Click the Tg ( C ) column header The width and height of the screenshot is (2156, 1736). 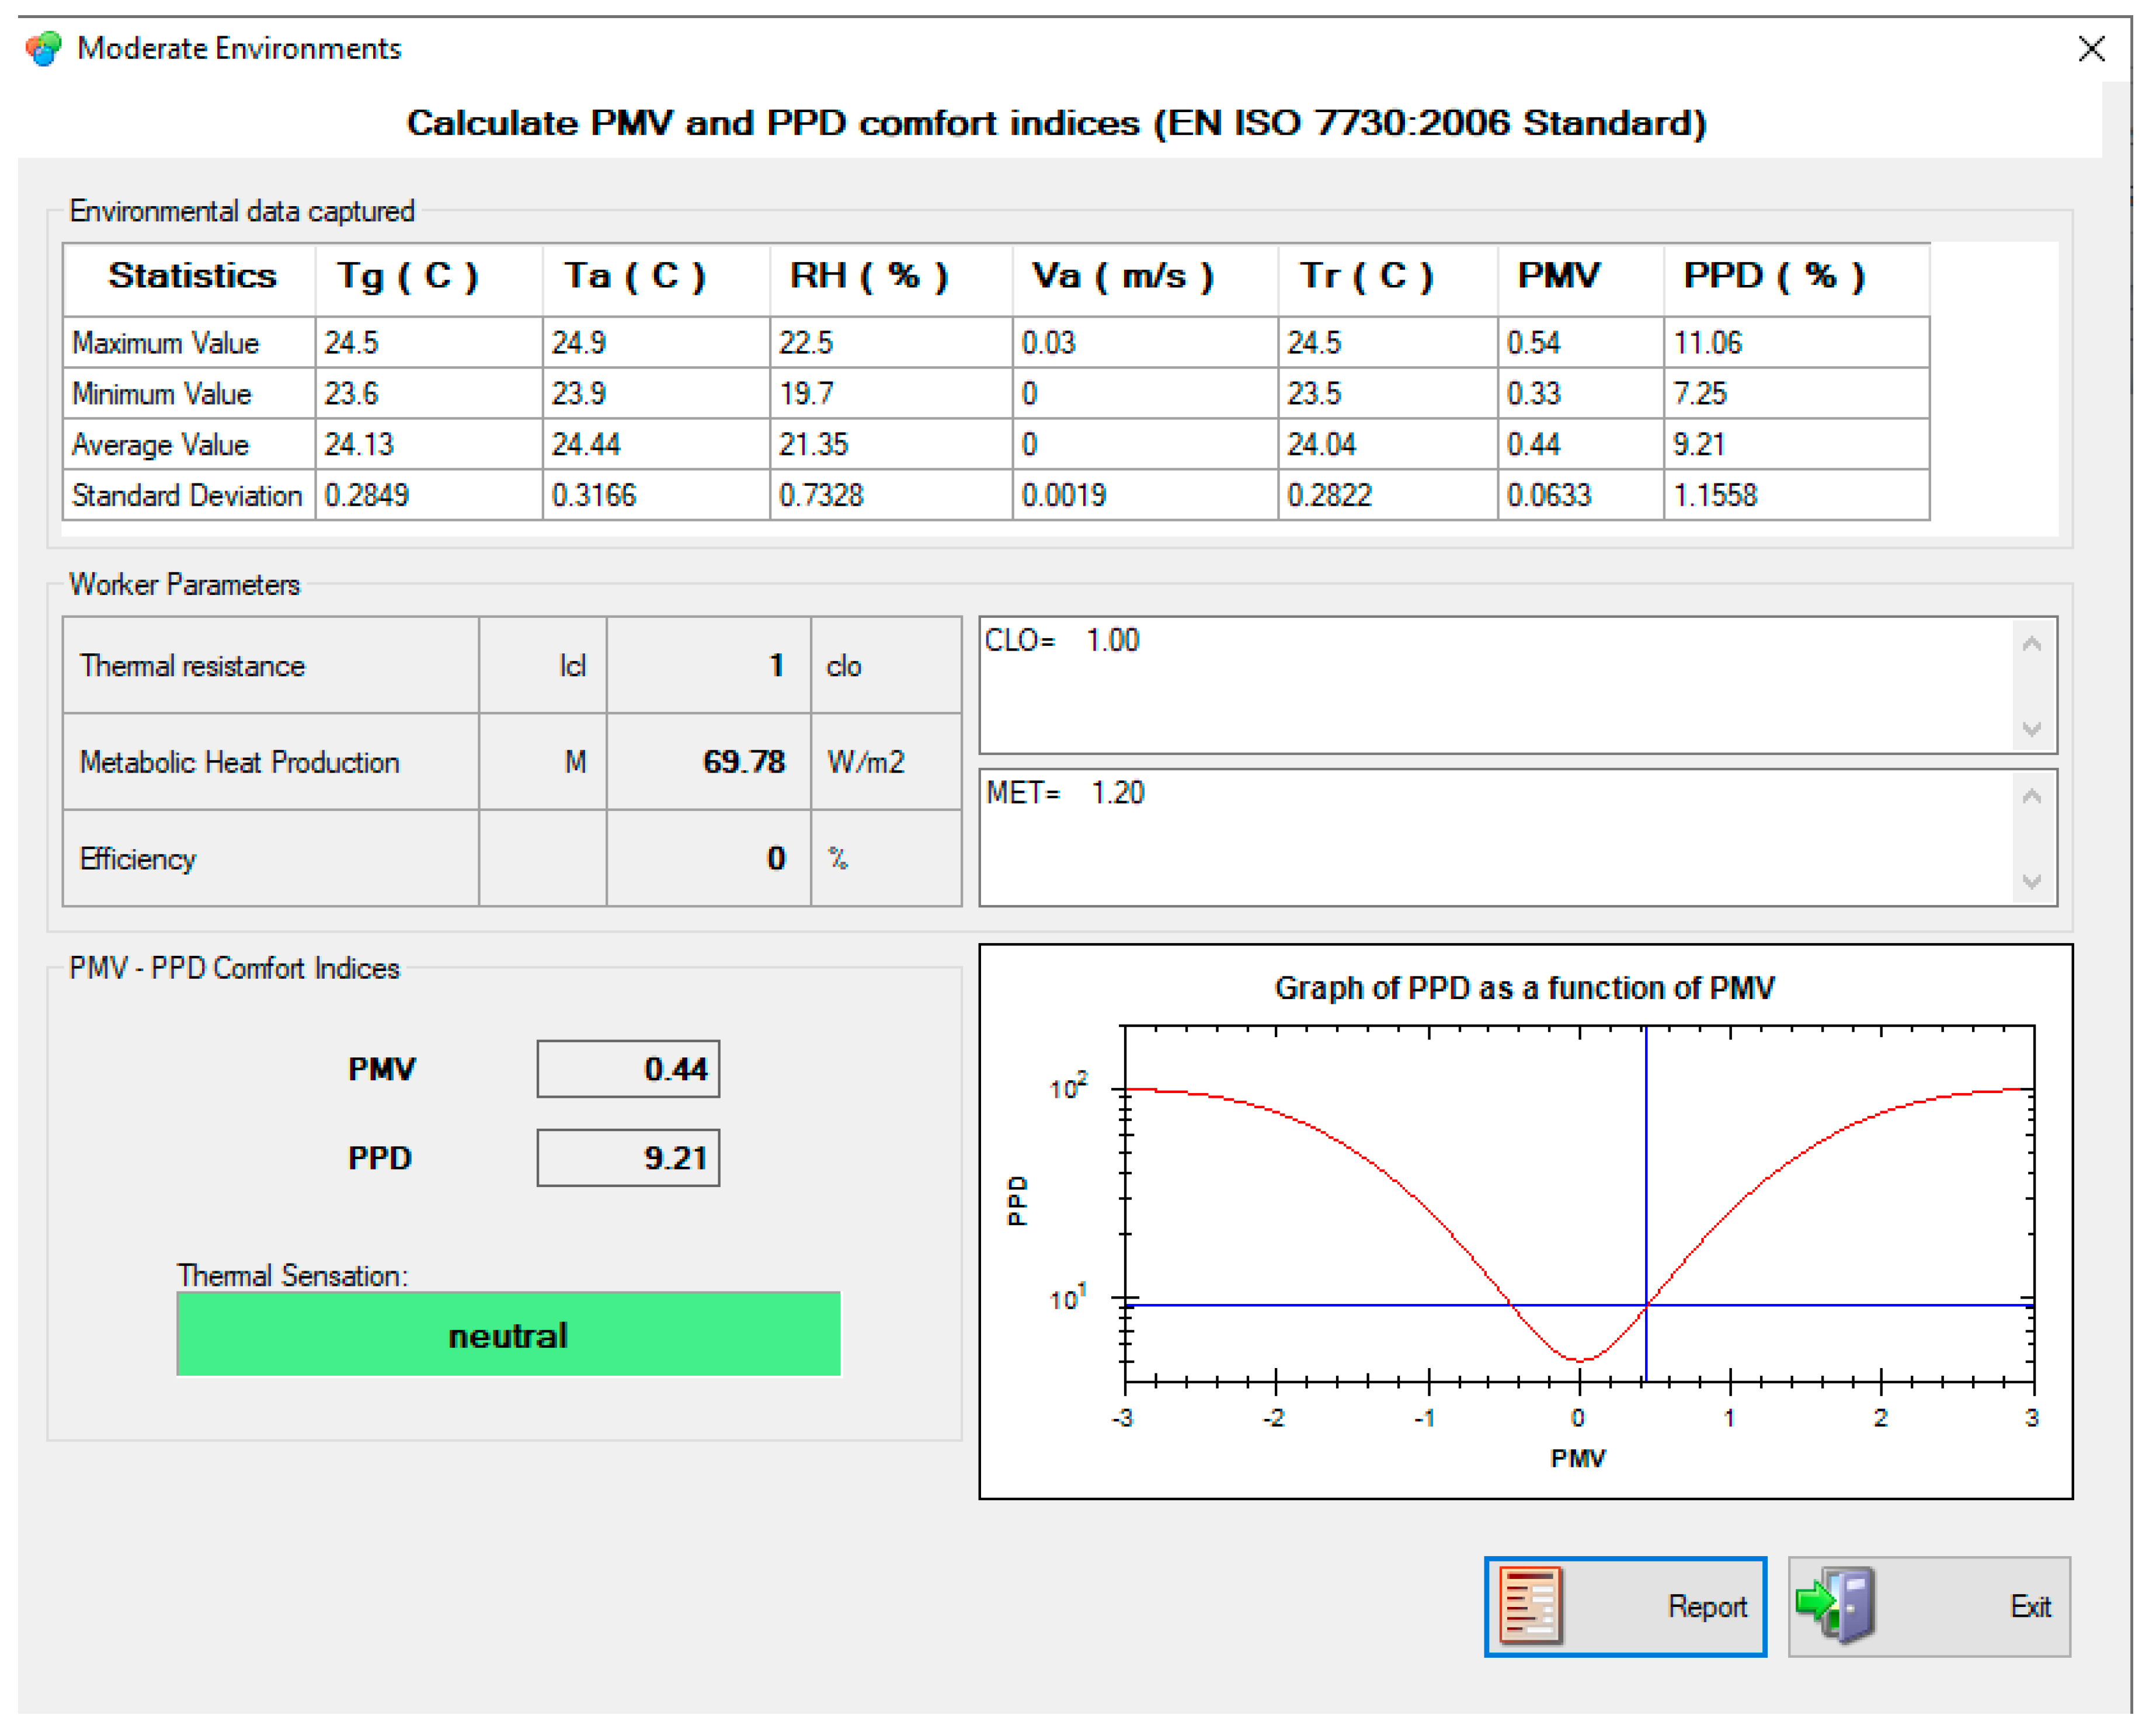tap(408, 276)
